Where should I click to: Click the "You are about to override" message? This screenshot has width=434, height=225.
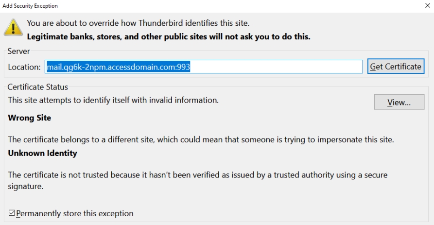pyautogui.click(x=138, y=23)
